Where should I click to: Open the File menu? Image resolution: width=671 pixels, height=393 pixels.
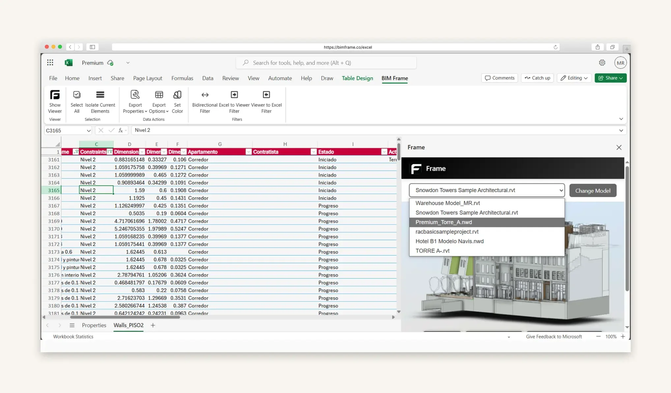(53, 78)
